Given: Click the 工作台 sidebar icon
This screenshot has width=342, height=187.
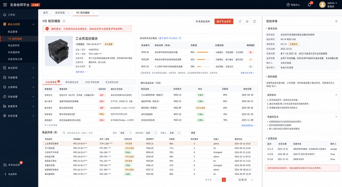Looking at the screenshot, I should pos(5,15).
